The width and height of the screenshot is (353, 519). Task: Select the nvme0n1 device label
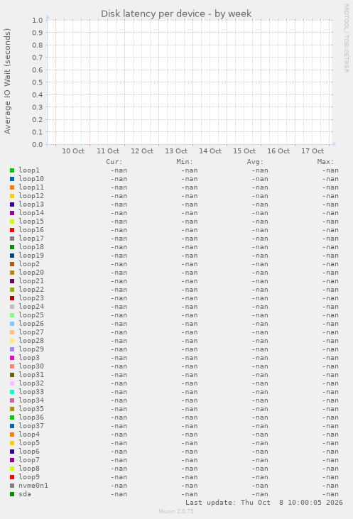[33, 486]
